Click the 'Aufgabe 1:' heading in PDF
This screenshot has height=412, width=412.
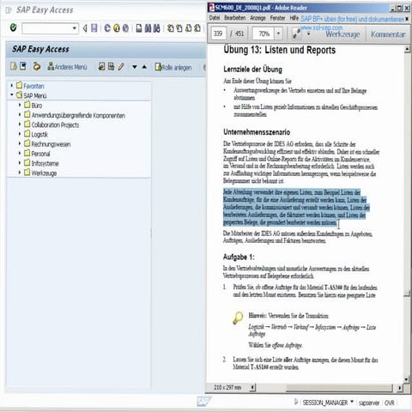point(239,257)
